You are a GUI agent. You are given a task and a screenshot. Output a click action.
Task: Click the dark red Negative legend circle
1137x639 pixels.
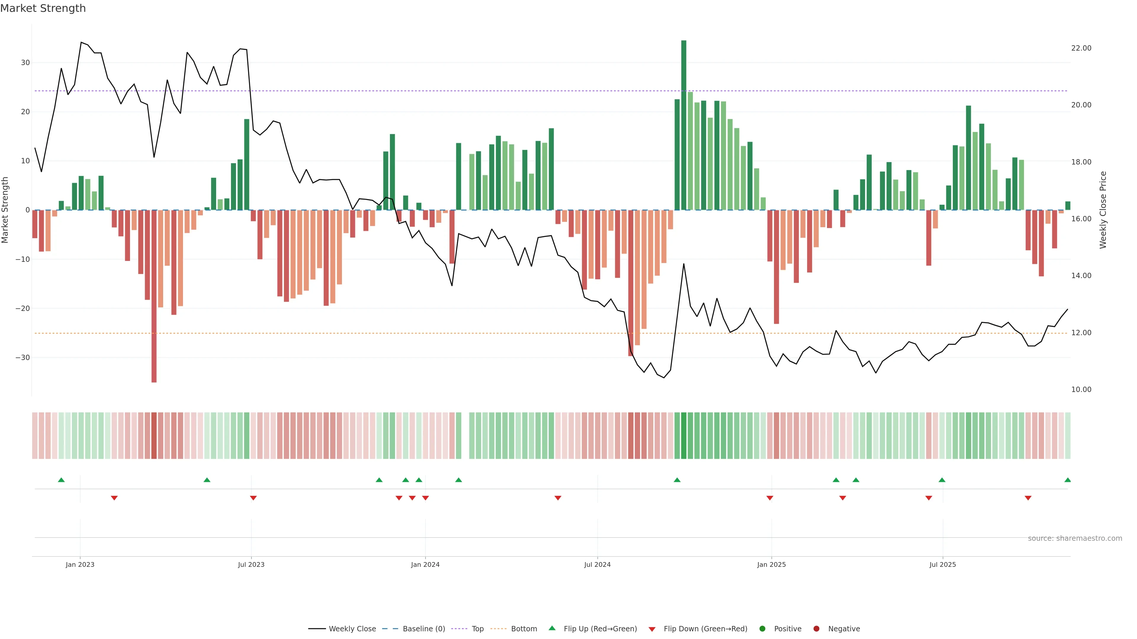[816, 628]
